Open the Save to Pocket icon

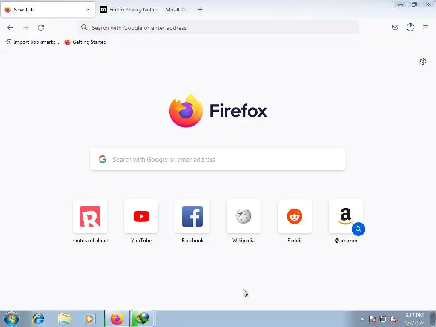[x=395, y=27]
